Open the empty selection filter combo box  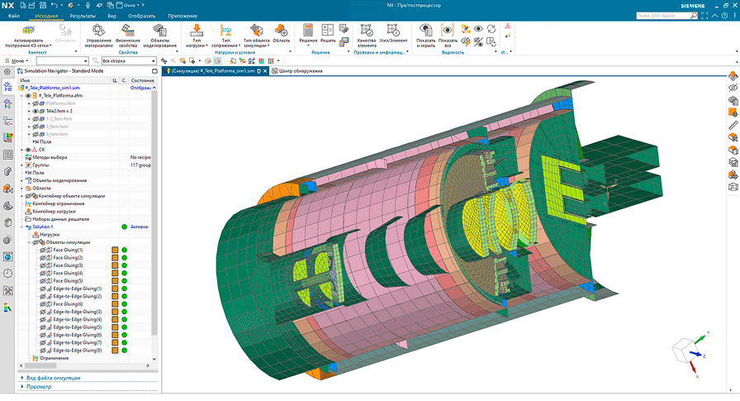click(62, 61)
